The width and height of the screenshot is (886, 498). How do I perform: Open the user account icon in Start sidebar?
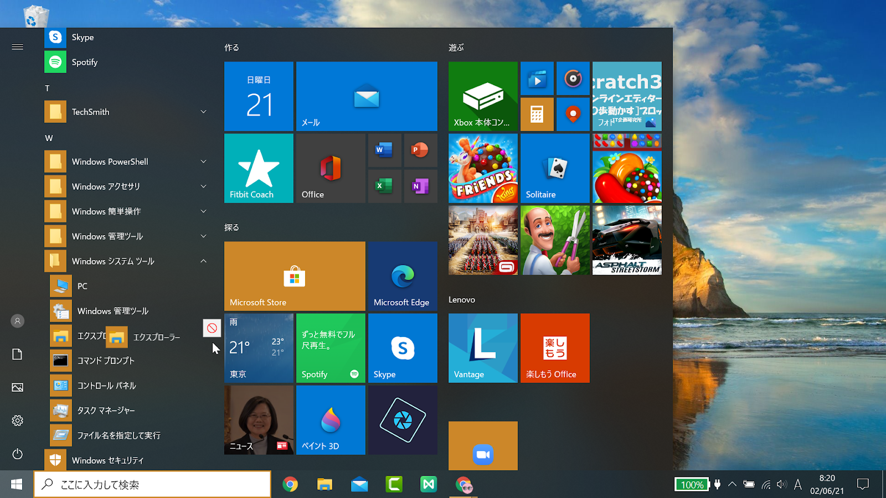tap(17, 321)
